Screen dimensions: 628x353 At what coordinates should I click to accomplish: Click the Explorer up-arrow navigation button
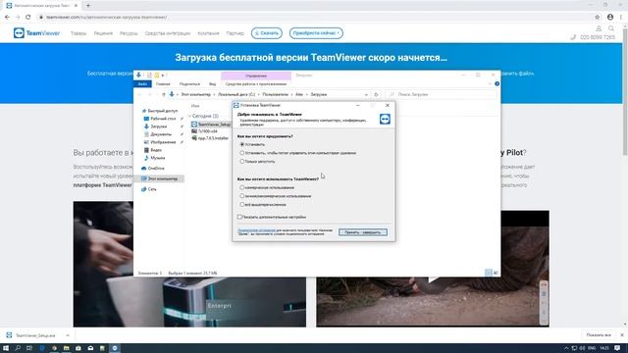click(164, 94)
